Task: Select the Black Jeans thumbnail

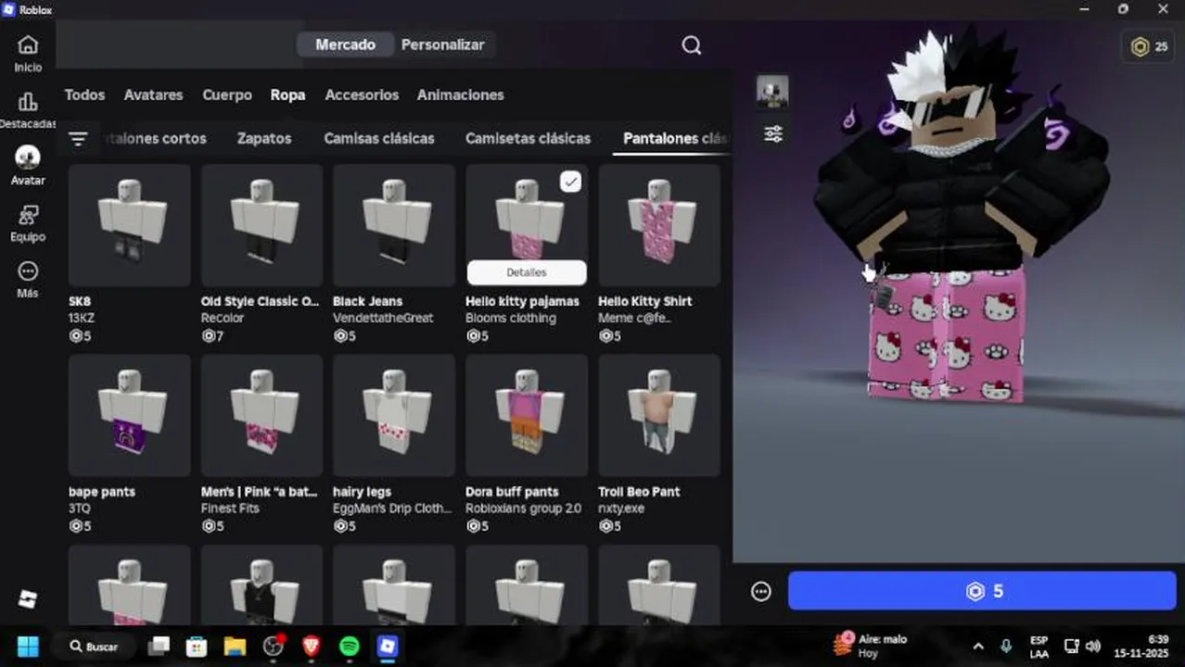Action: (394, 225)
